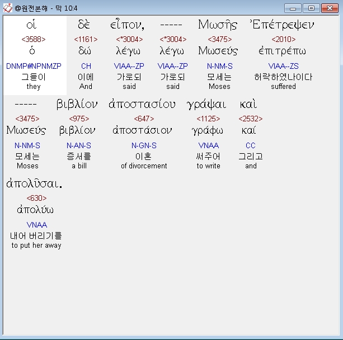Select the Greek word δὲ
This screenshot has width=343, height=340.
pos(84,25)
